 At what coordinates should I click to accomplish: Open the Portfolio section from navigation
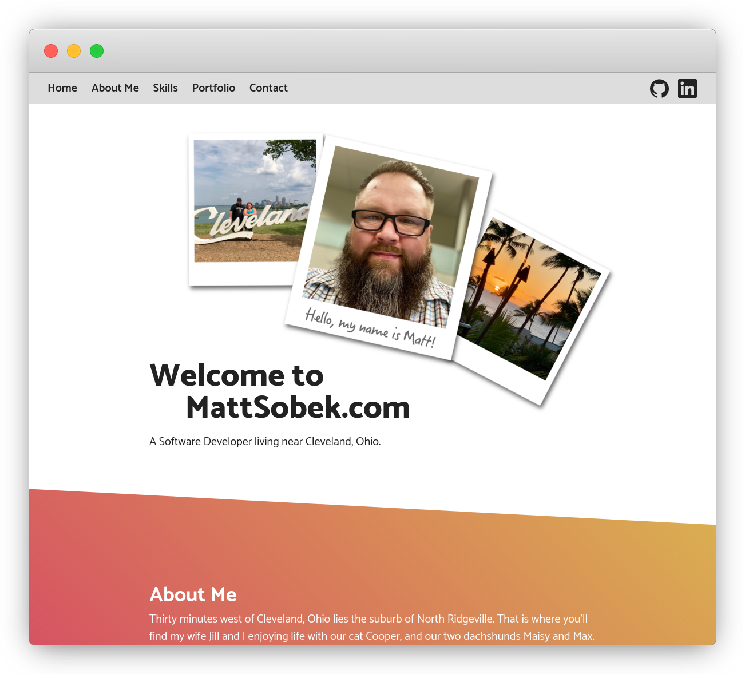tap(213, 88)
